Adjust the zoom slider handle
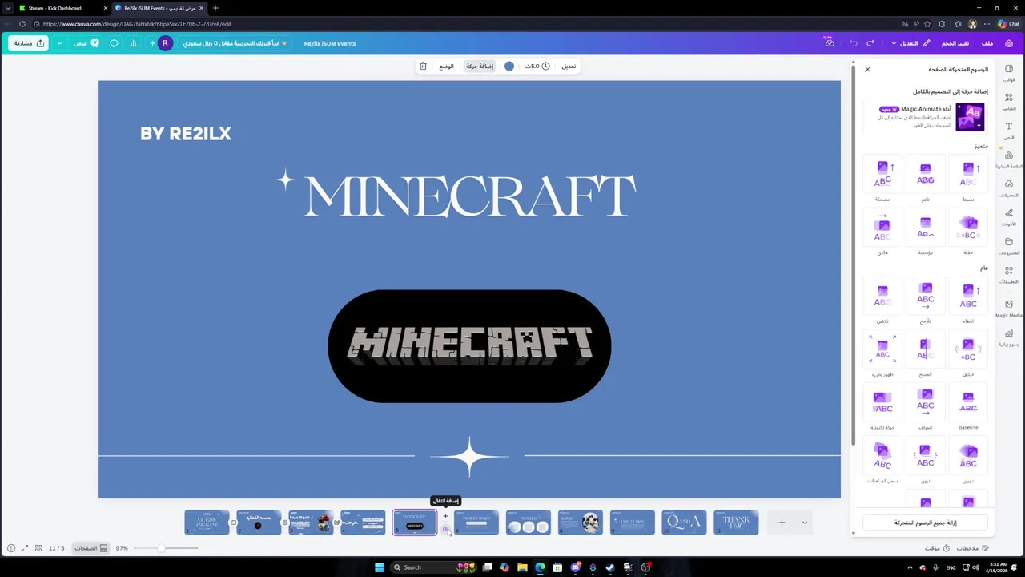 [161, 548]
